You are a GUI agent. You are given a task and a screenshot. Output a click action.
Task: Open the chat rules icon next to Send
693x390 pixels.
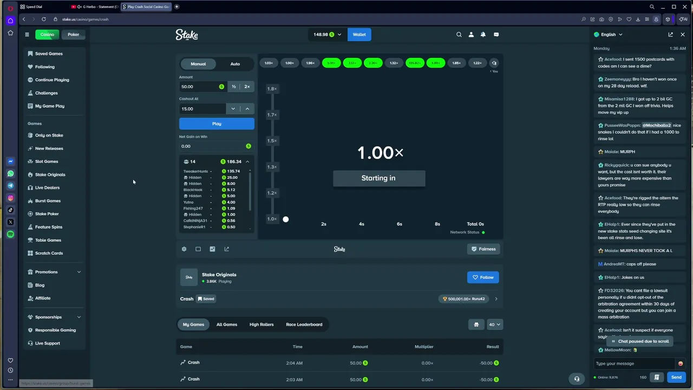click(x=657, y=377)
